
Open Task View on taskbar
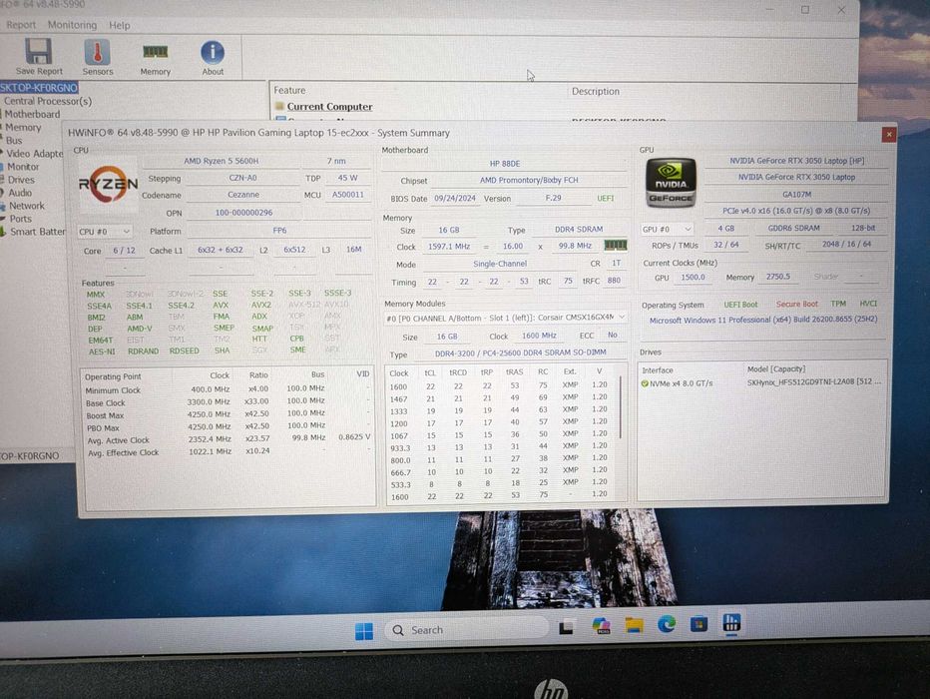566,626
